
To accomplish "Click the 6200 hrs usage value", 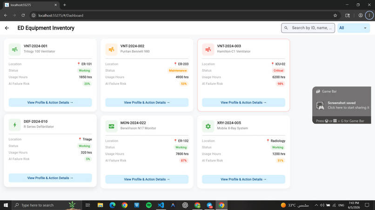I will click(279, 77).
